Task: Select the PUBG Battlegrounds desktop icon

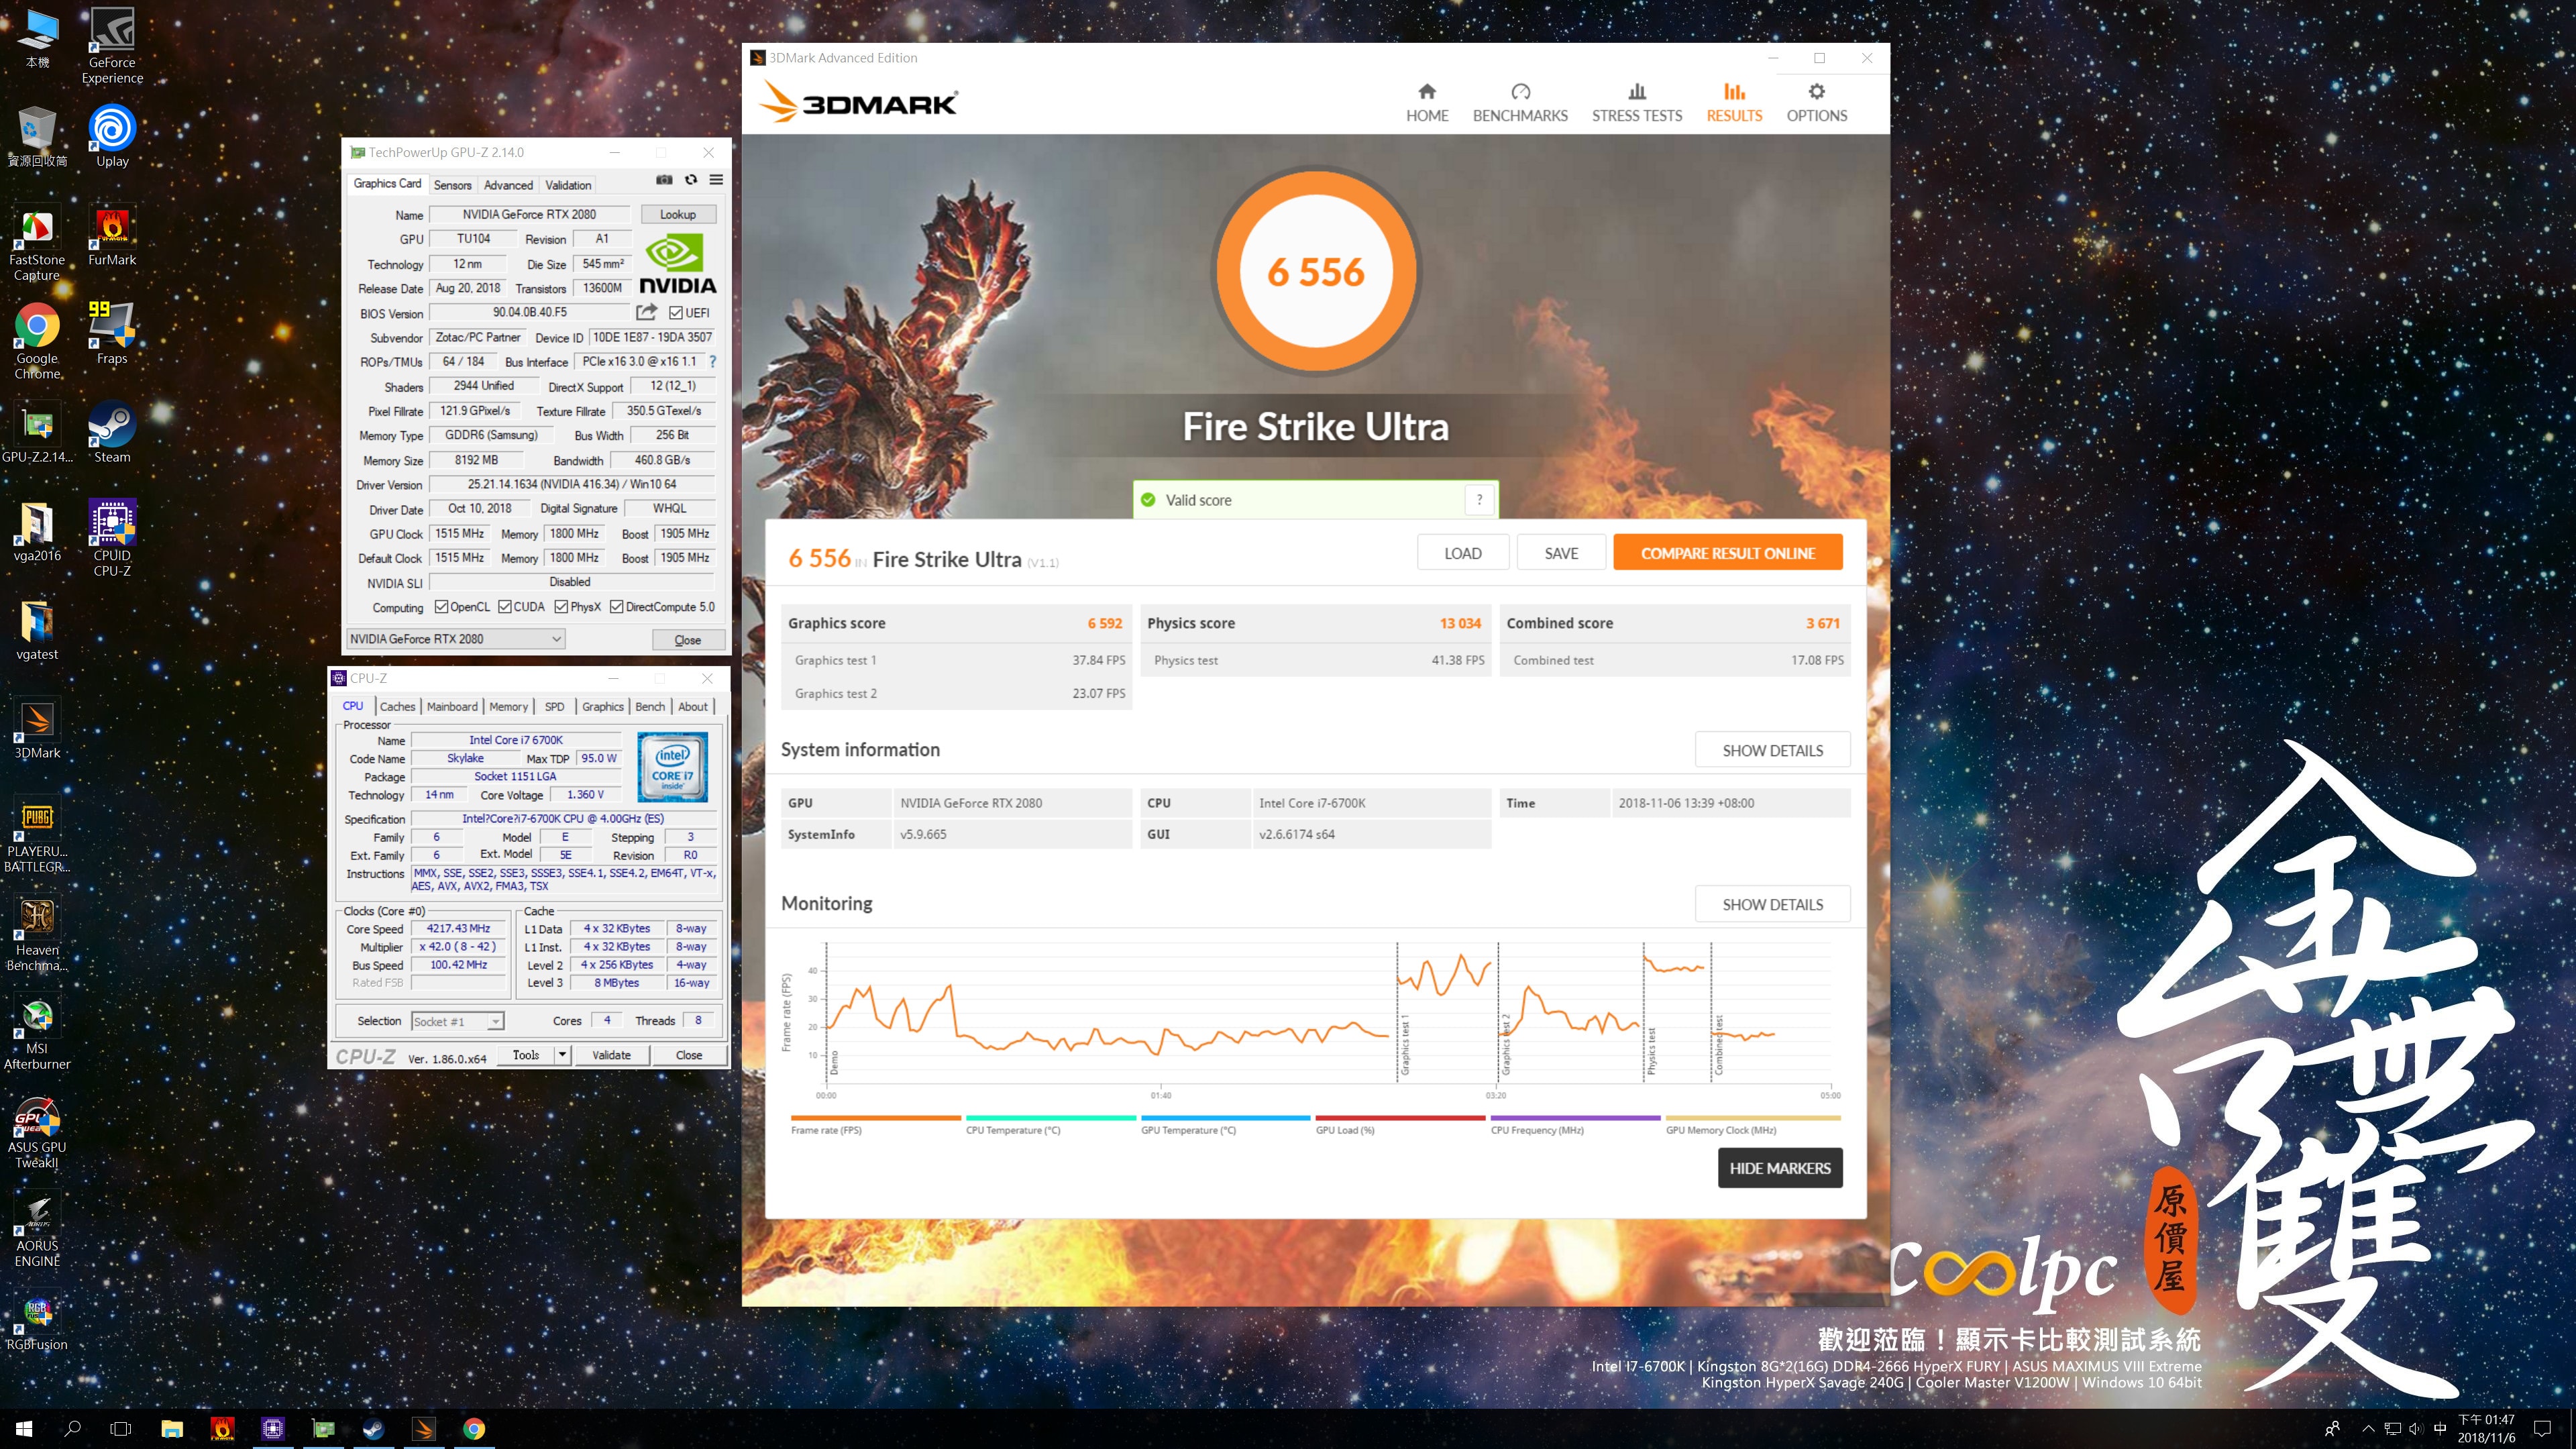Action: click(37, 835)
